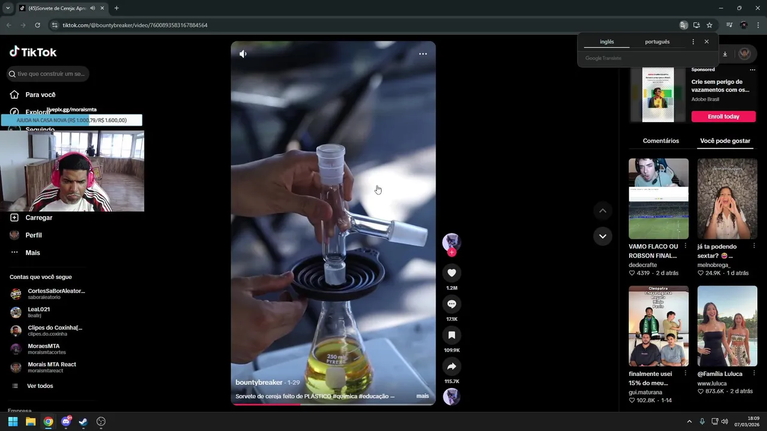This screenshot has height=431, width=767.
Task: Open LeaL021 followed account
Action: [x=39, y=312]
